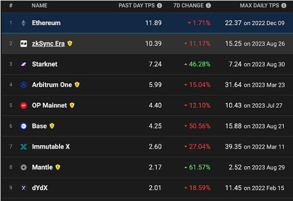Select the OP Mainnet name link
This screenshot has width=293, height=201.
click(x=49, y=105)
